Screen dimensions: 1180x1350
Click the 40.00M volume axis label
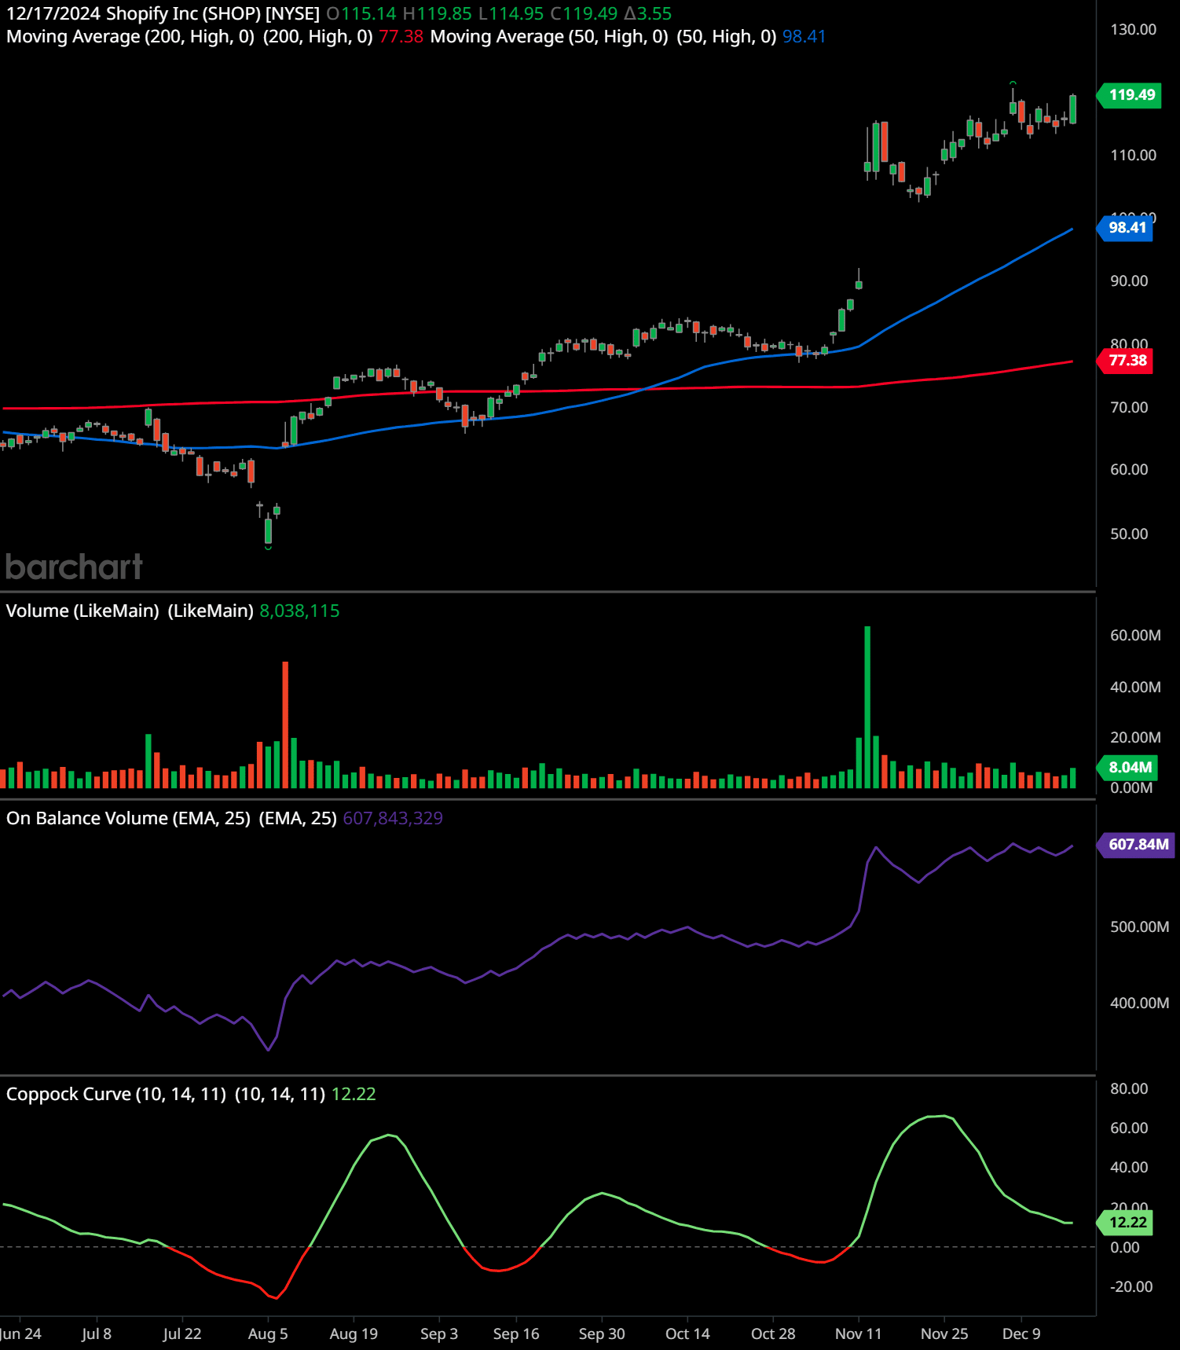click(x=1135, y=688)
